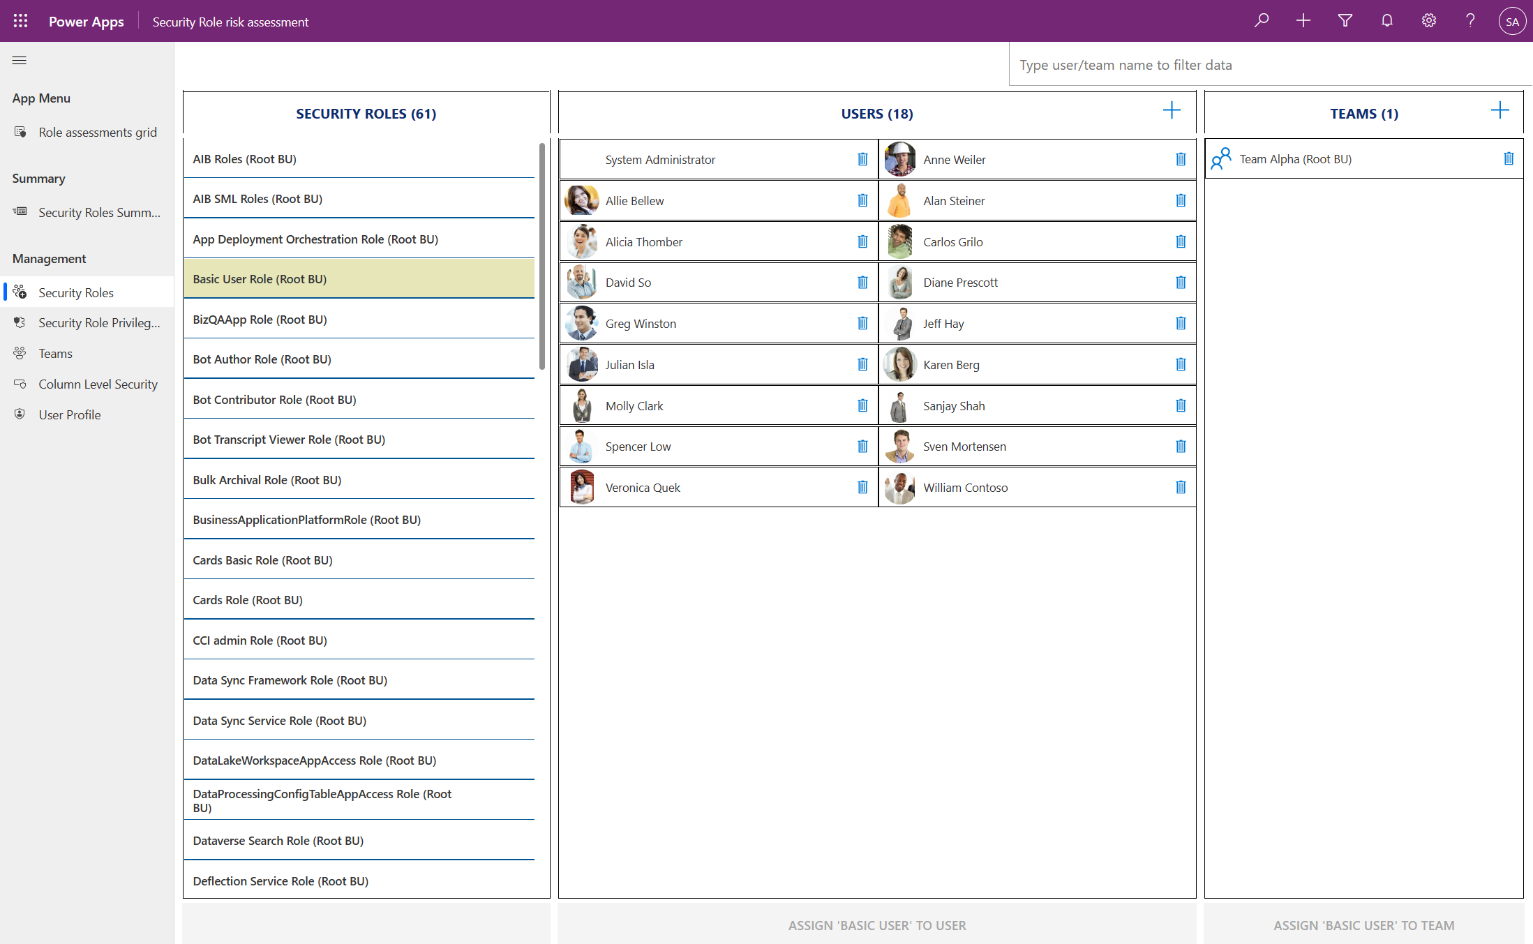The image size is (1533, 944).
Task: Open the settings gear in the top bar
Action: click(x=1428, y=21)
